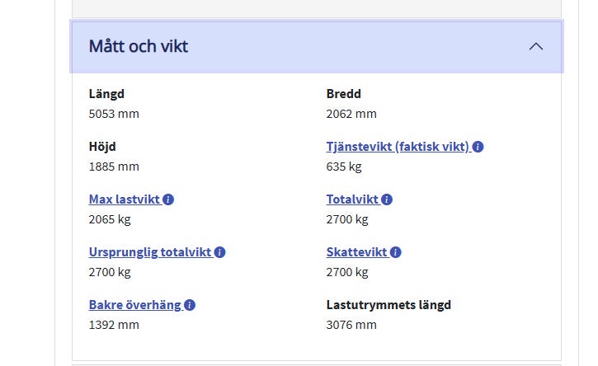
Task: Click the 3076 mm cargo length value
Action: click(351, 325)
